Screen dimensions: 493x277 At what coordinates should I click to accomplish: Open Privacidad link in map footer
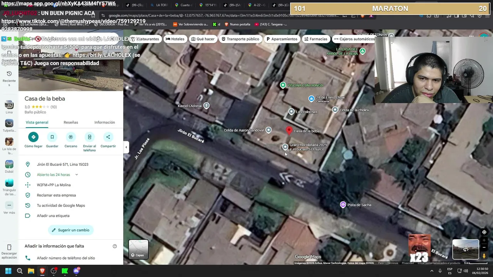click(408, 263)
